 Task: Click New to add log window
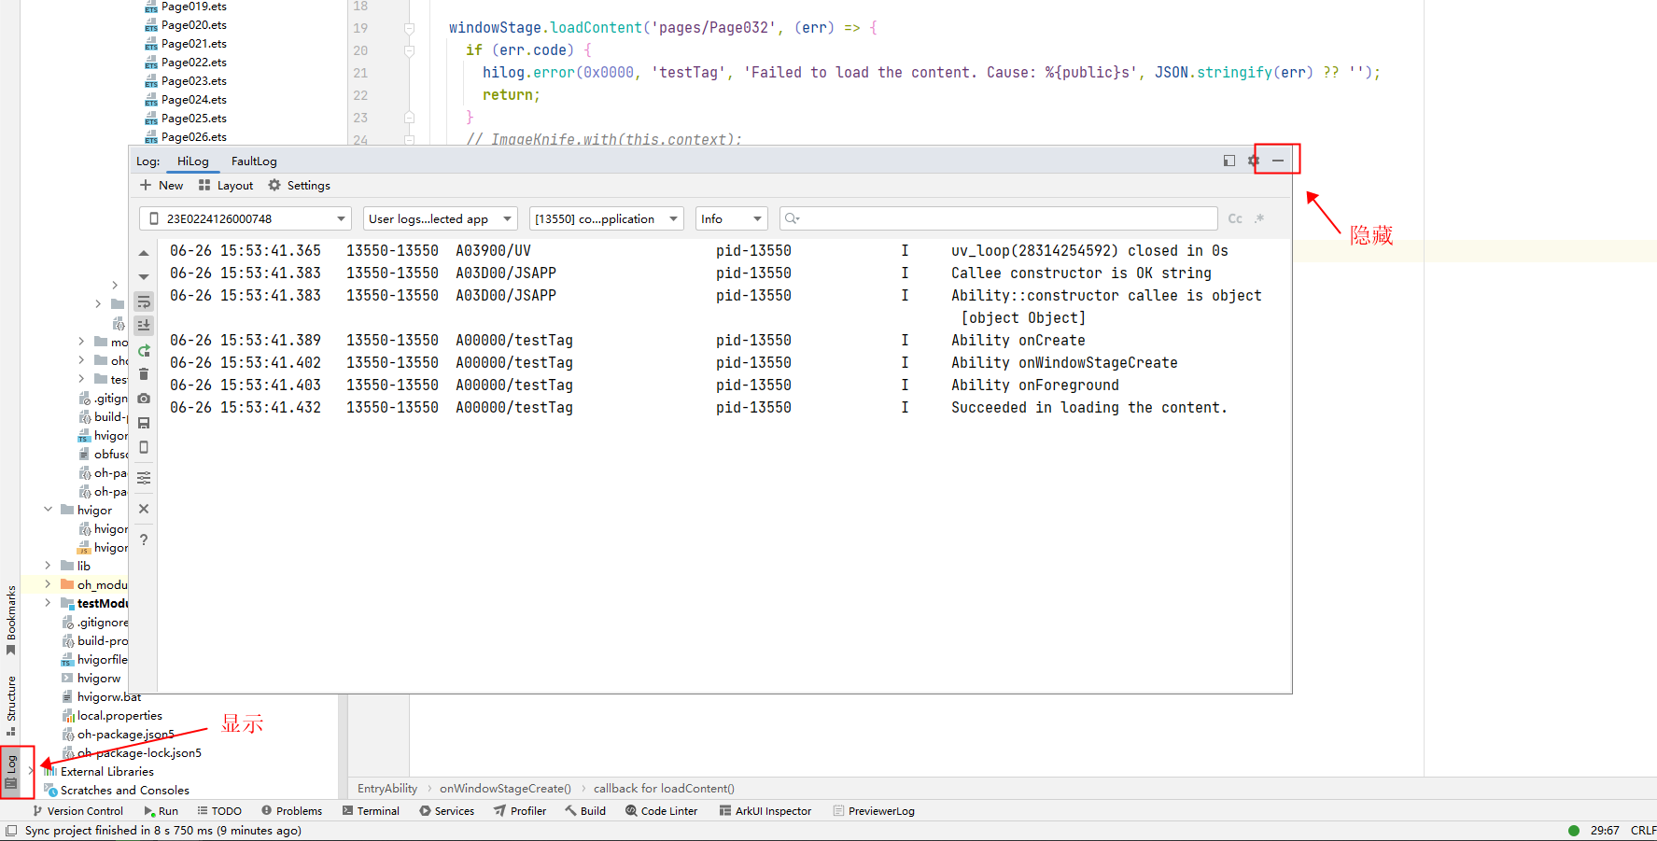tap(161, 186)
